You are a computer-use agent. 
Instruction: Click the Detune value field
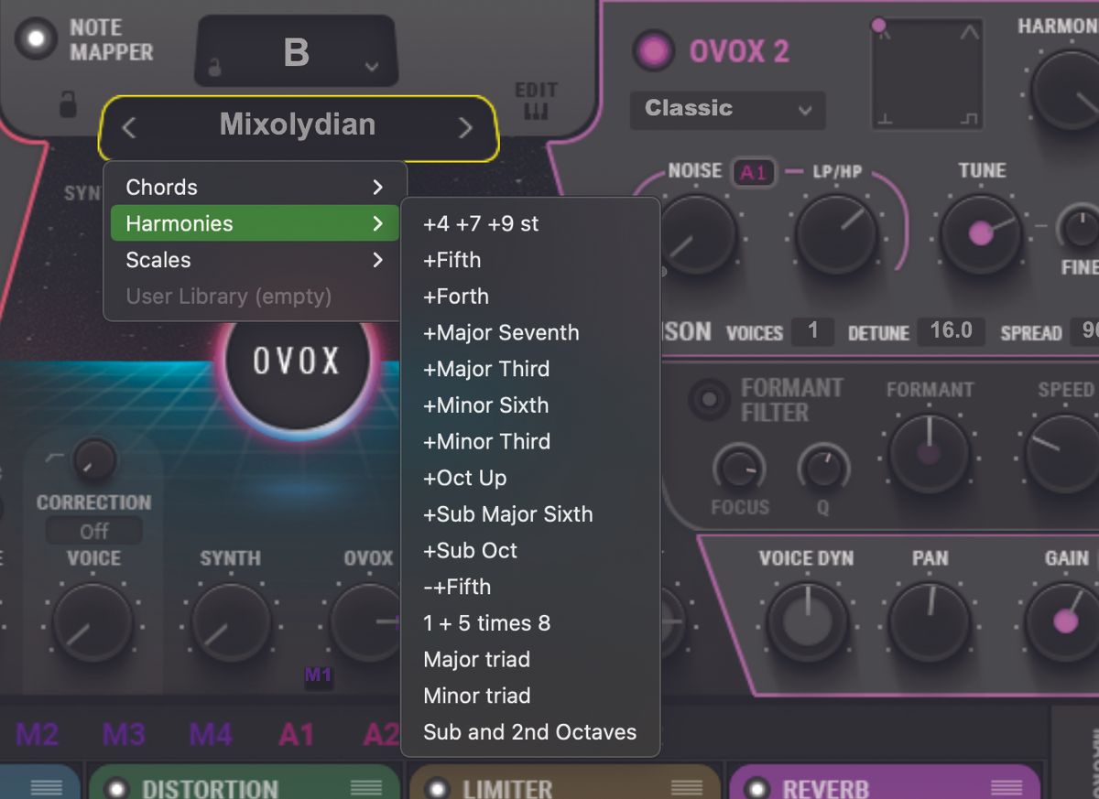point(951,333)
